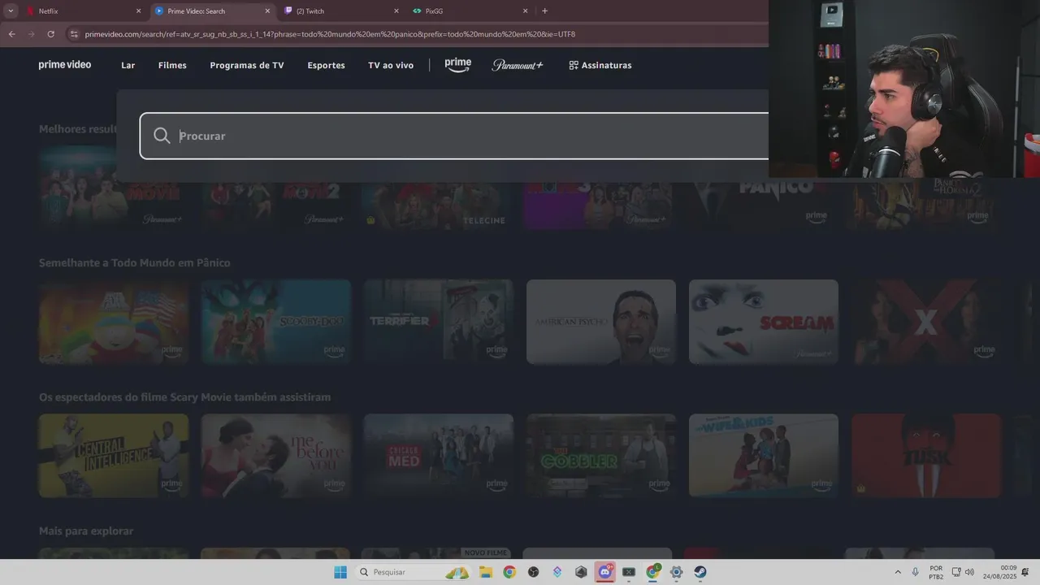Open File Explorer from the taskbar

pyautogui.click(x=485, y=572)
